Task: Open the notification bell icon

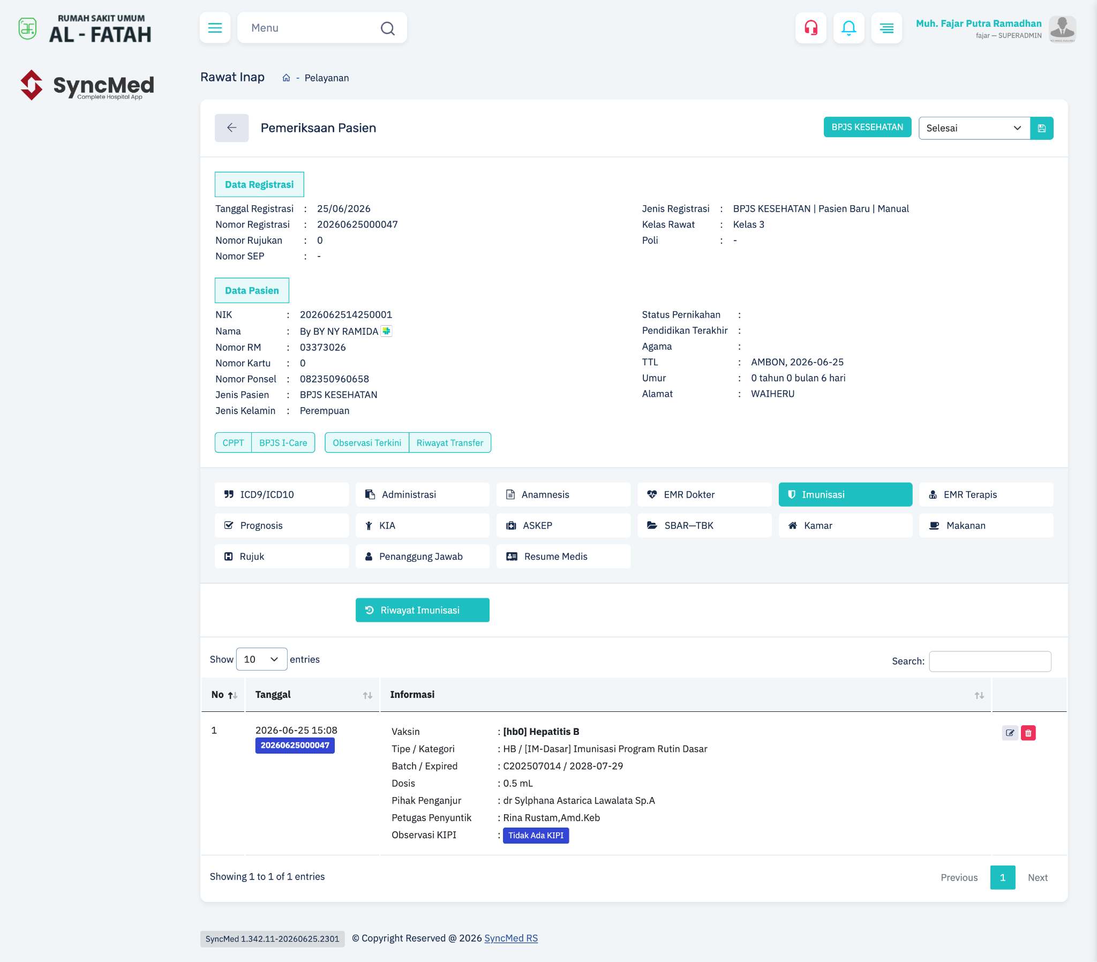Action: [x=848, y=28]
